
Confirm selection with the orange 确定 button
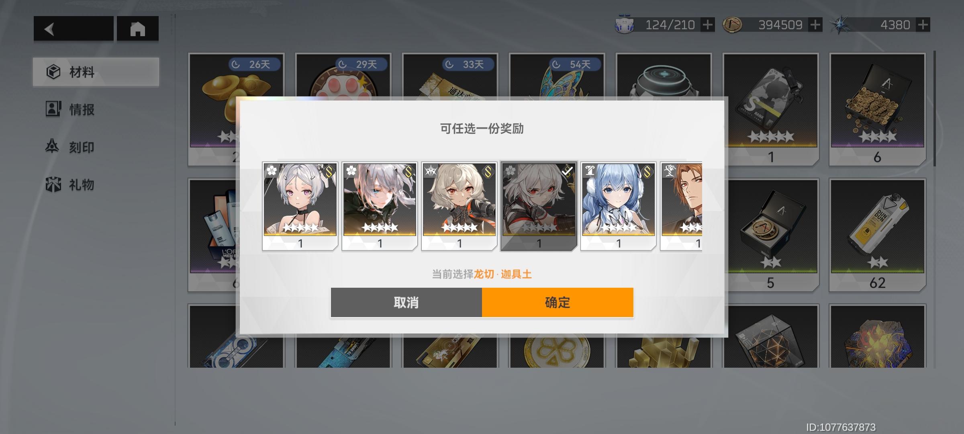[x=558, y=302]
